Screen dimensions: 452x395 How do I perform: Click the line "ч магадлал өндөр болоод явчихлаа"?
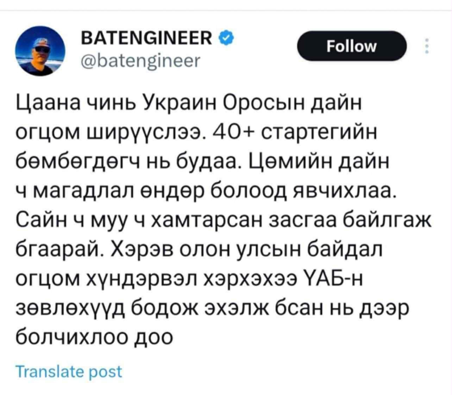(207, 191)
